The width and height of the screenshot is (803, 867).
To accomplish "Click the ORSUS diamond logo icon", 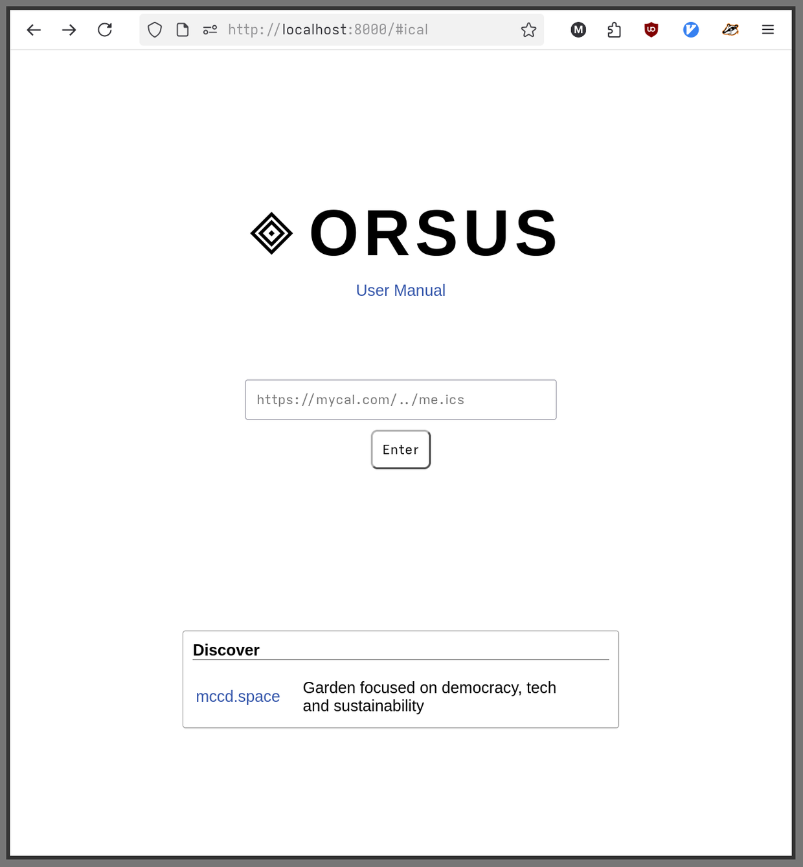I will pos(271,233).
